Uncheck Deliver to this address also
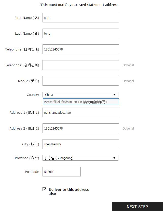This screenshot has height=217, width=165. tap(44, 189)
